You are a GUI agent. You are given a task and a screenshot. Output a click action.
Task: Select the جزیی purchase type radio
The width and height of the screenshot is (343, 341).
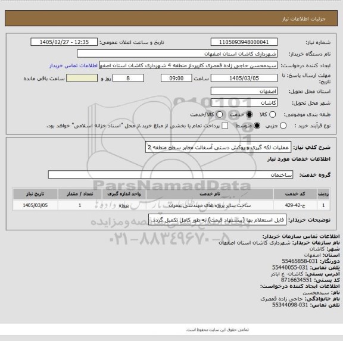tap(283, 126)
